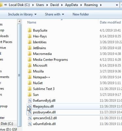Show hidden breadcrumb path chevrons

coord(6,5)
